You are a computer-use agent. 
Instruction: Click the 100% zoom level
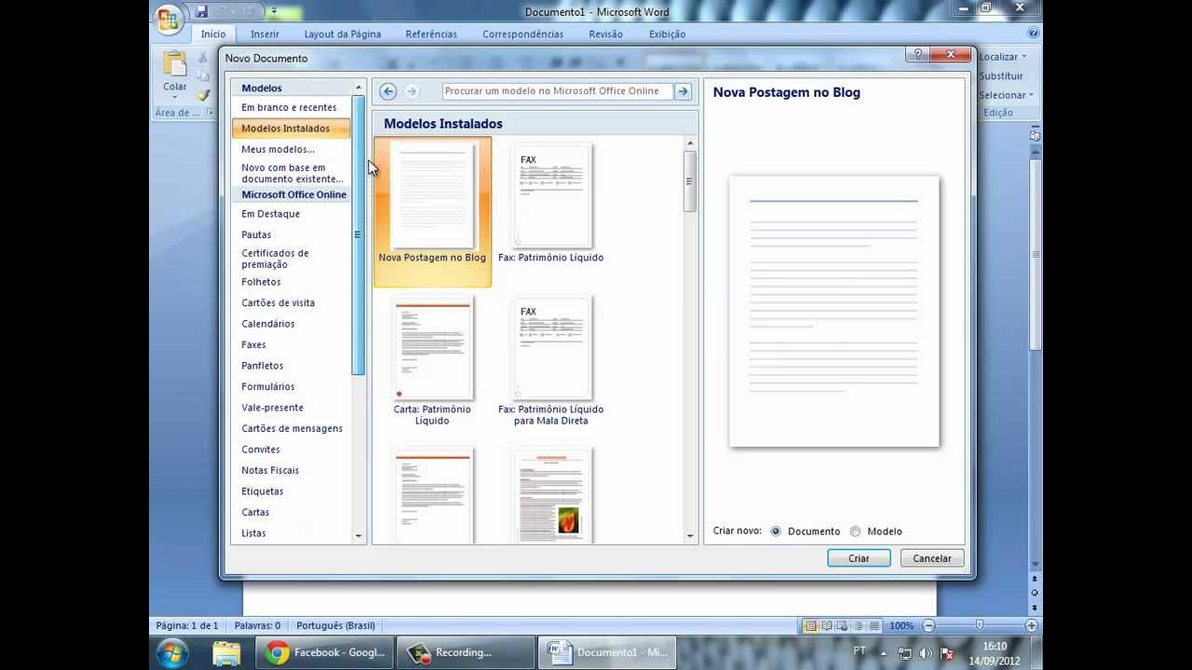click(x=901, y=626)
